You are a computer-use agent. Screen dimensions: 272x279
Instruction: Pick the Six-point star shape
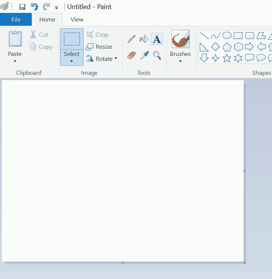pyautogui.click(x=238, y=58)
